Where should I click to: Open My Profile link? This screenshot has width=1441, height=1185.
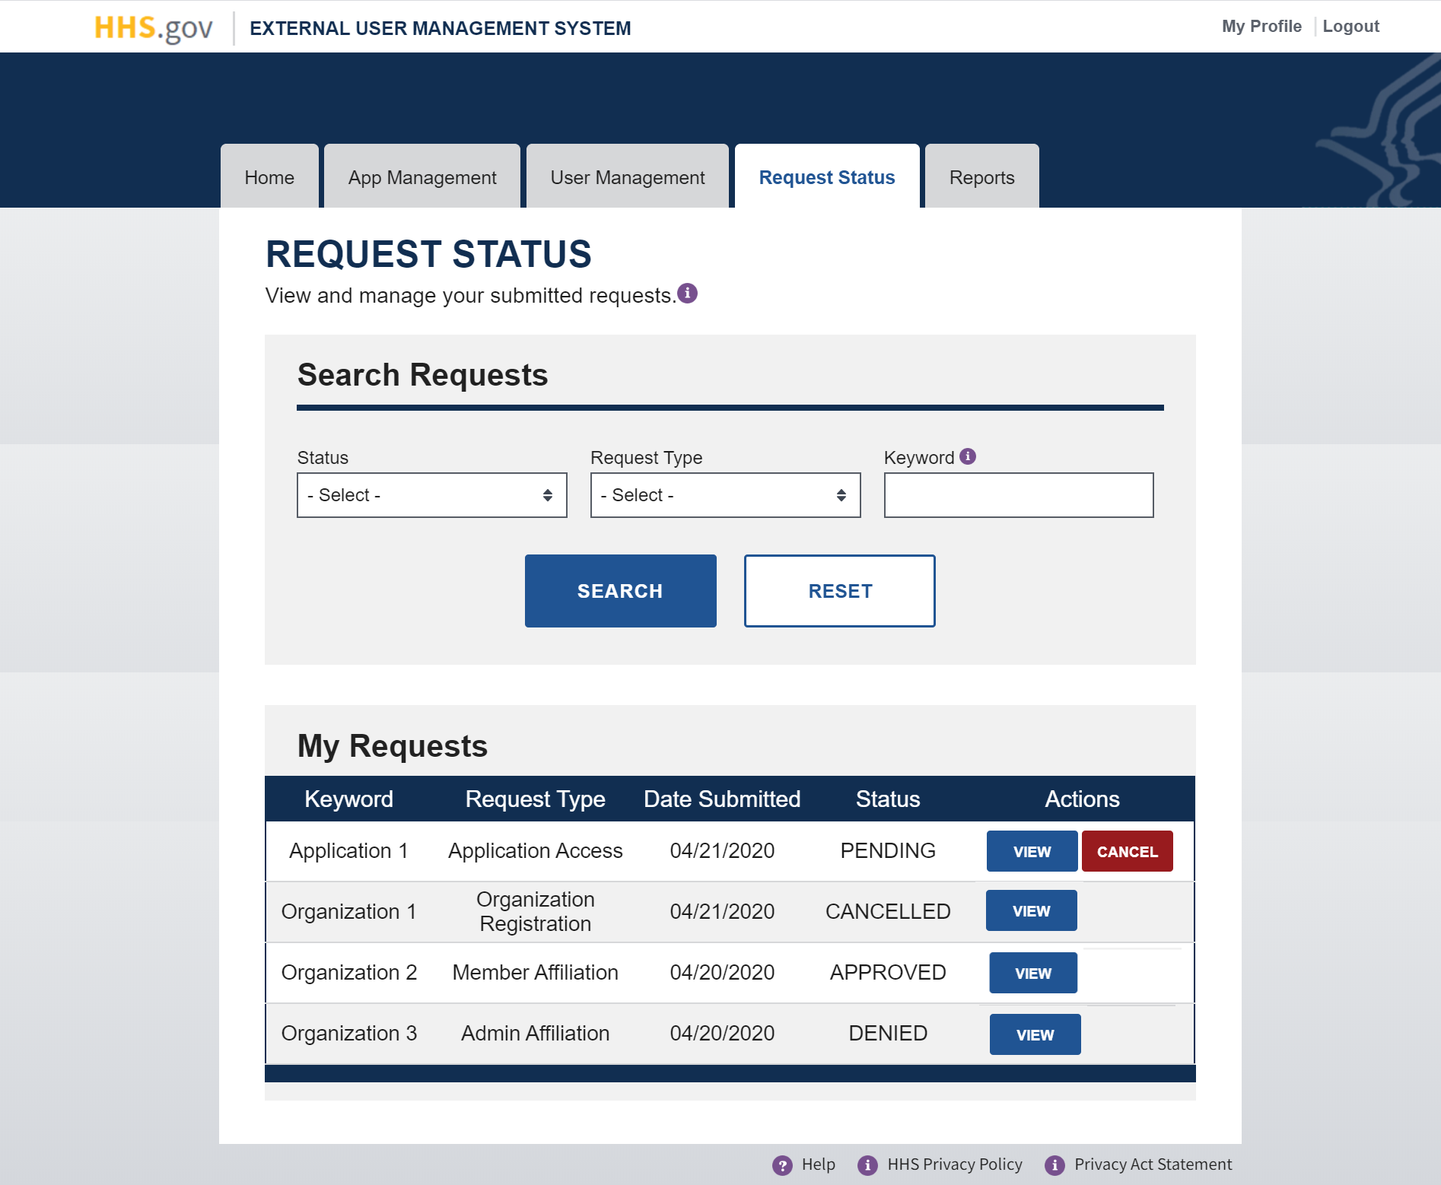pos(1261,25)
